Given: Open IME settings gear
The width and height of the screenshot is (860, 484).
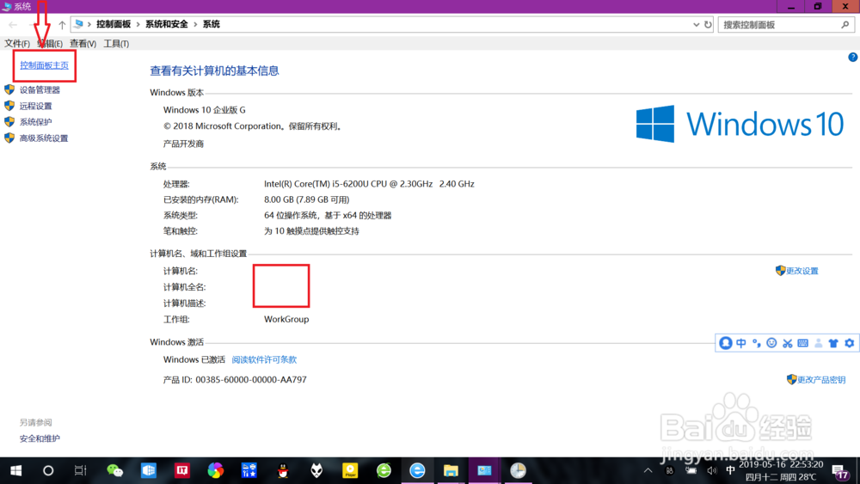Looking at the screenshot, I should 850,343.
